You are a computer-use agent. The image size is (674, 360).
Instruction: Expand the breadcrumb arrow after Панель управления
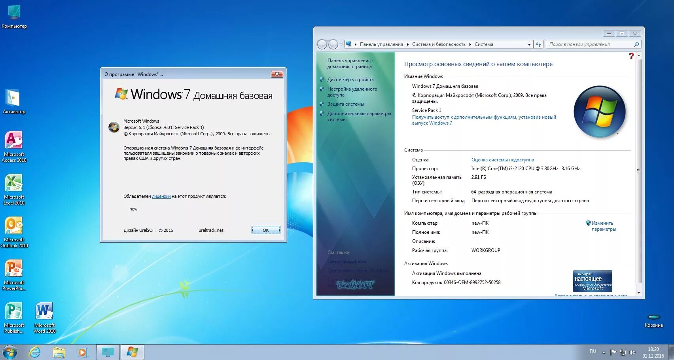(407, 44)
